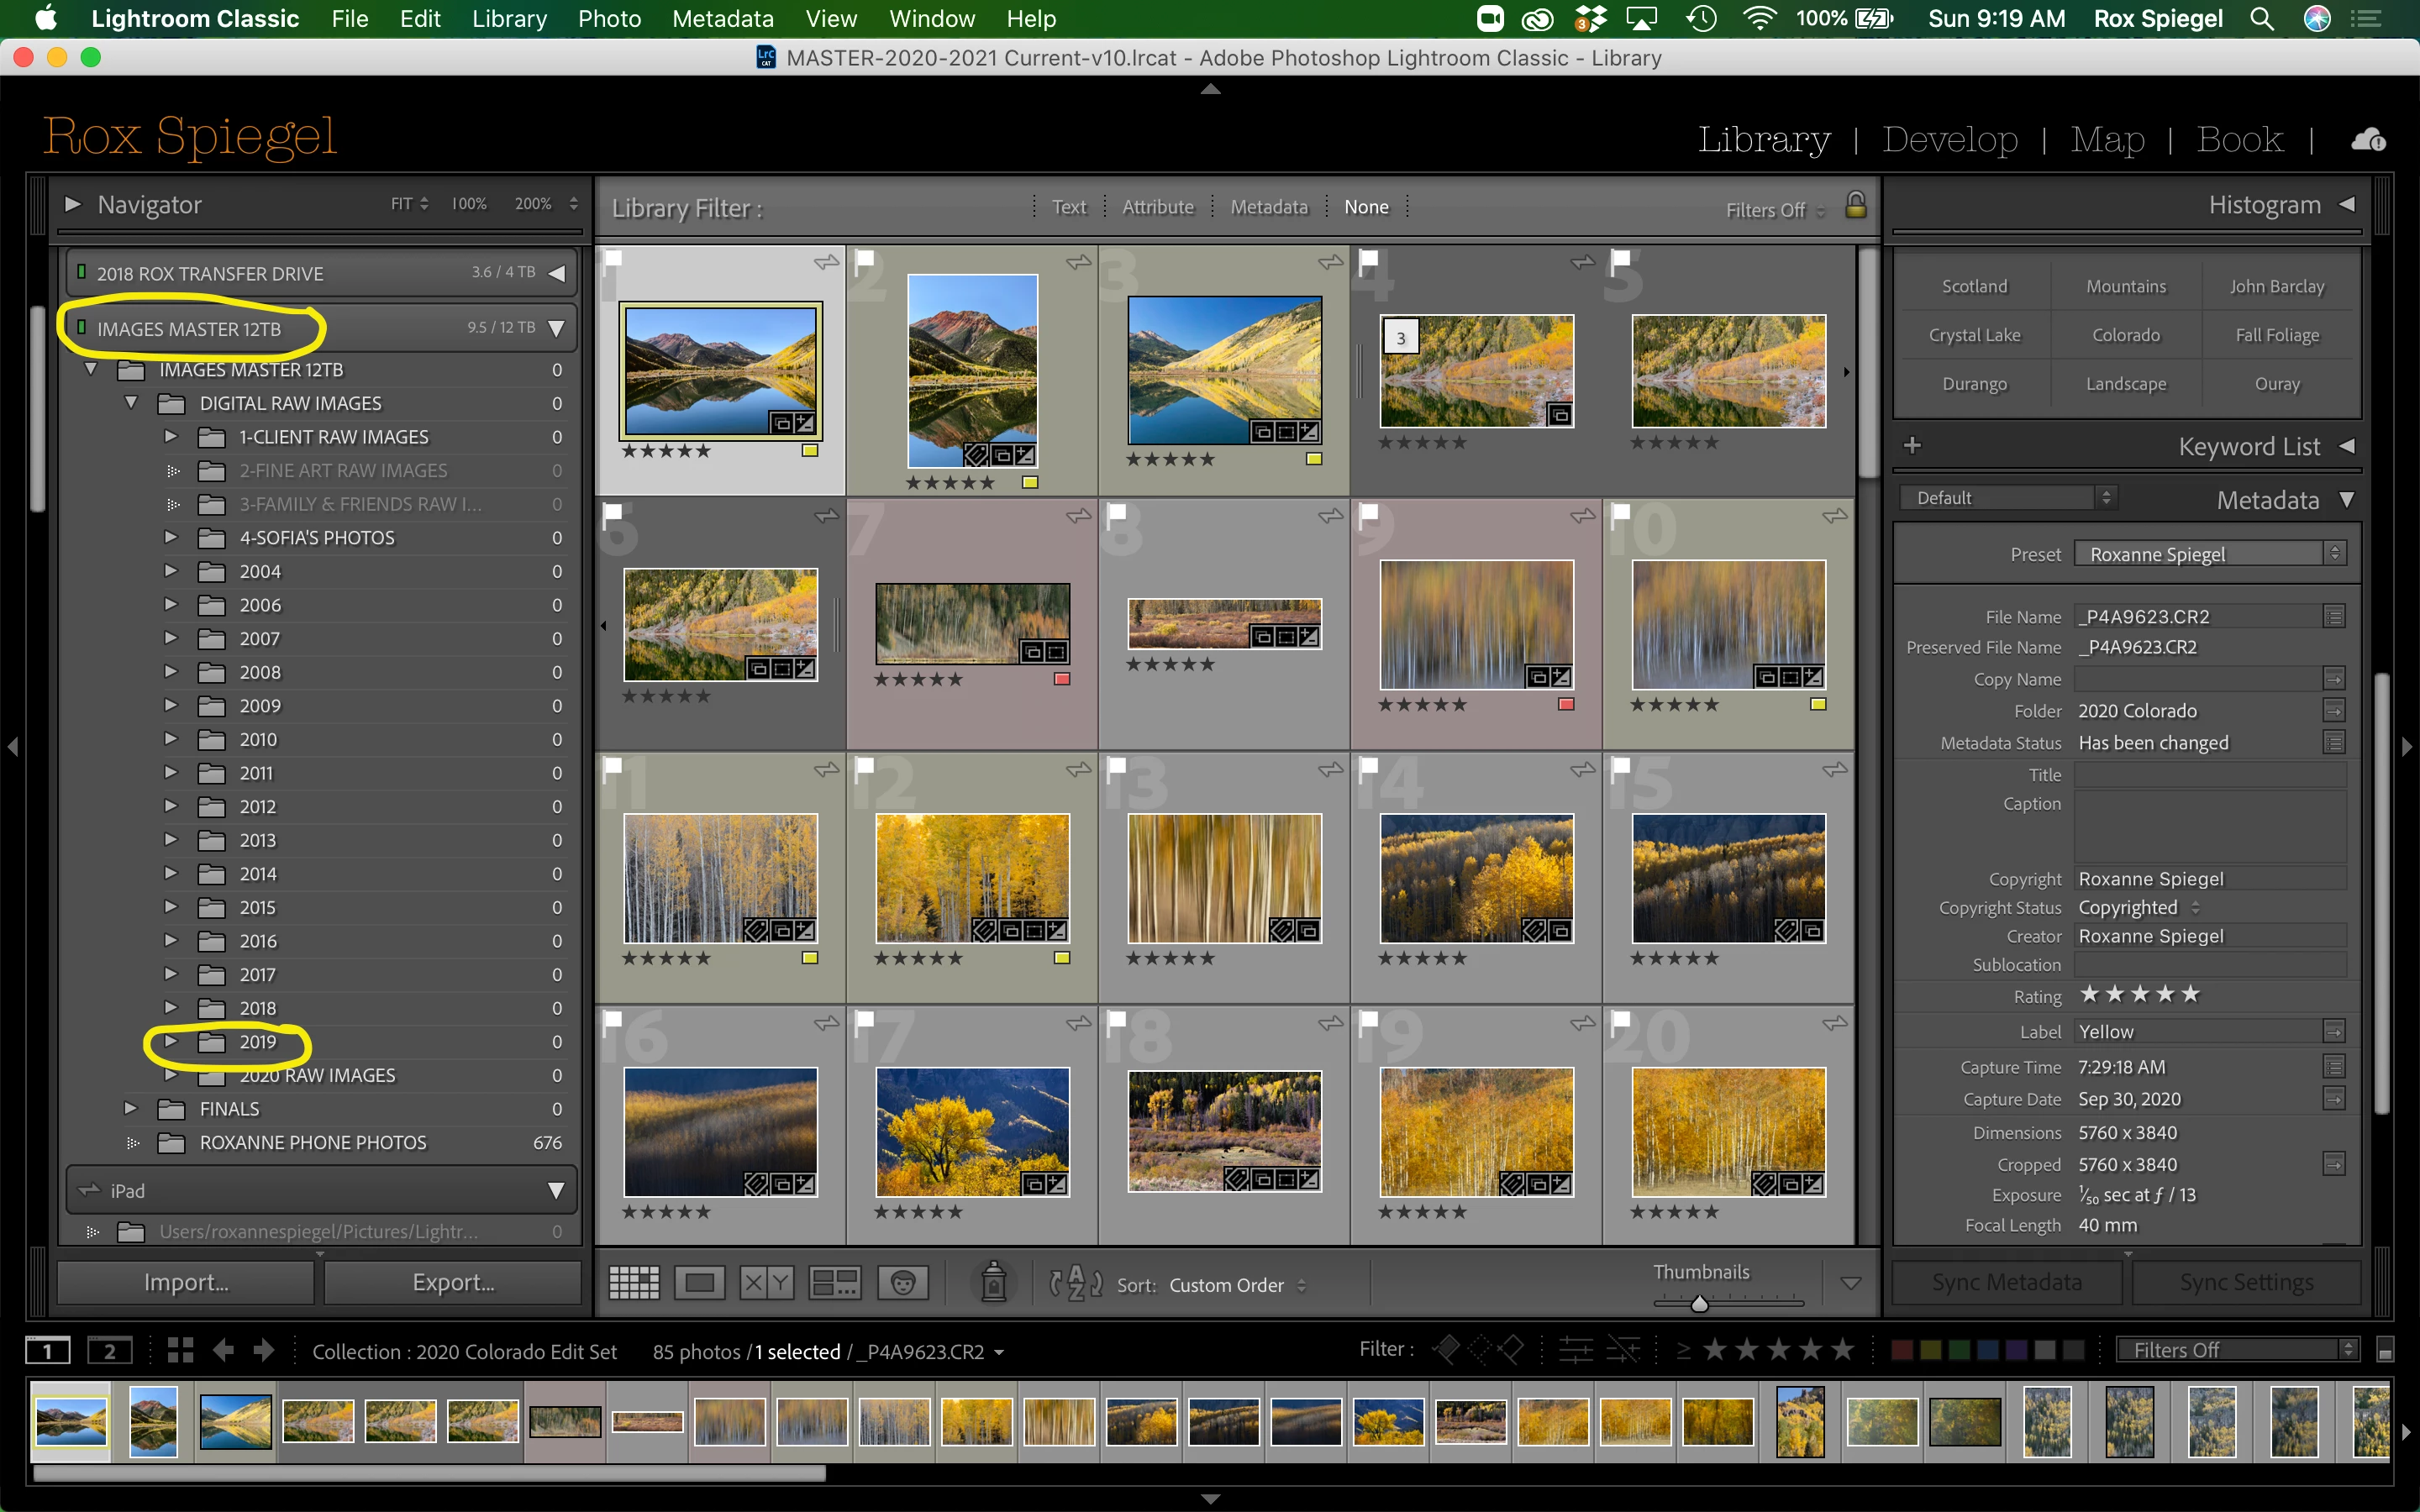The image size is (2420, 1512).
Task: Switch to Grid view
Action: [x=634, y=1283]
